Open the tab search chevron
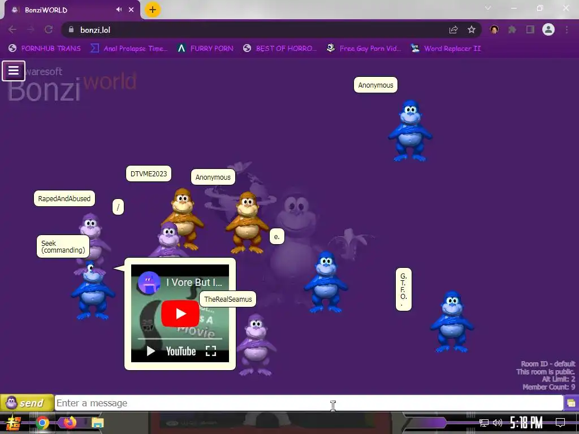The width and height of the screenshot is (579, 434). click(488, 8)
